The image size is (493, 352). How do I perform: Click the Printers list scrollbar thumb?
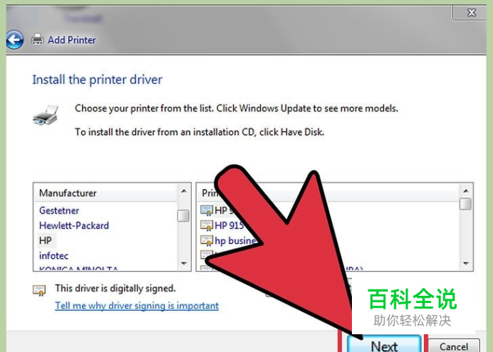465,204
